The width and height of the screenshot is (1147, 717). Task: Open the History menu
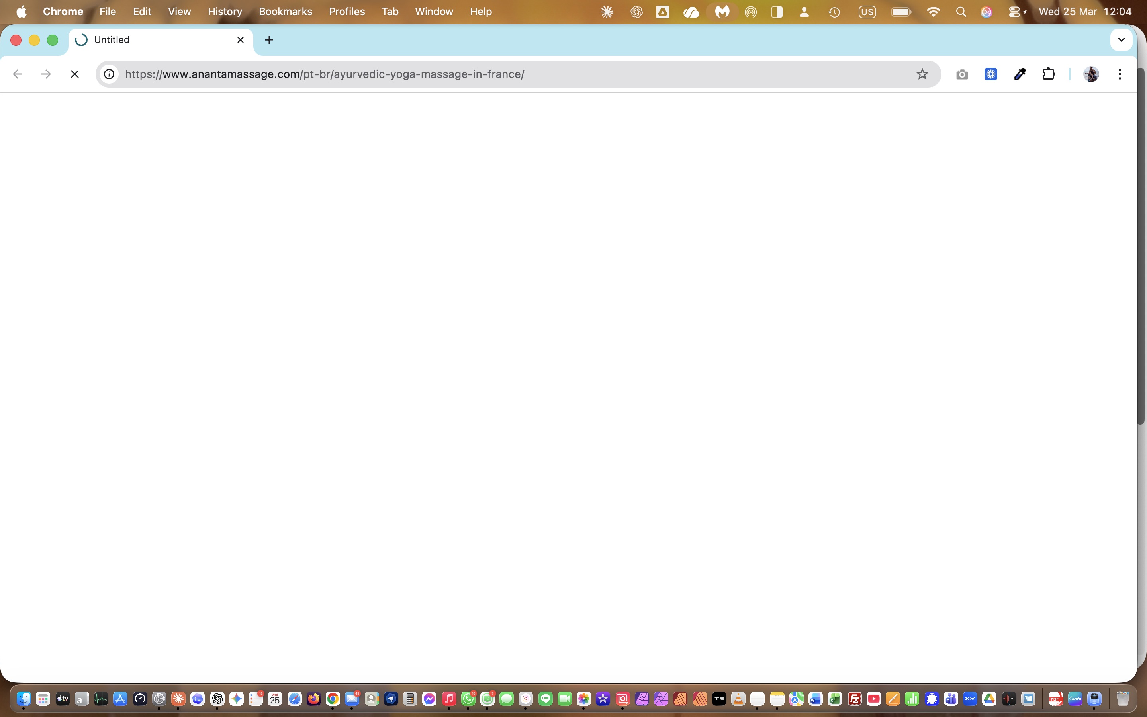[x=225, y=12]
